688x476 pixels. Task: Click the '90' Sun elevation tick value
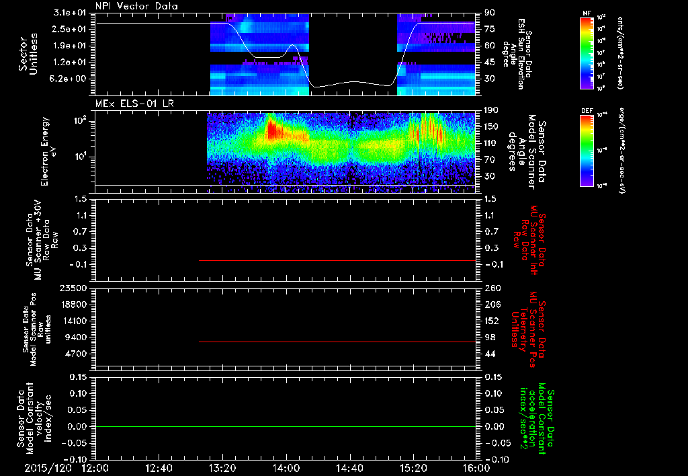coord(490,13)
